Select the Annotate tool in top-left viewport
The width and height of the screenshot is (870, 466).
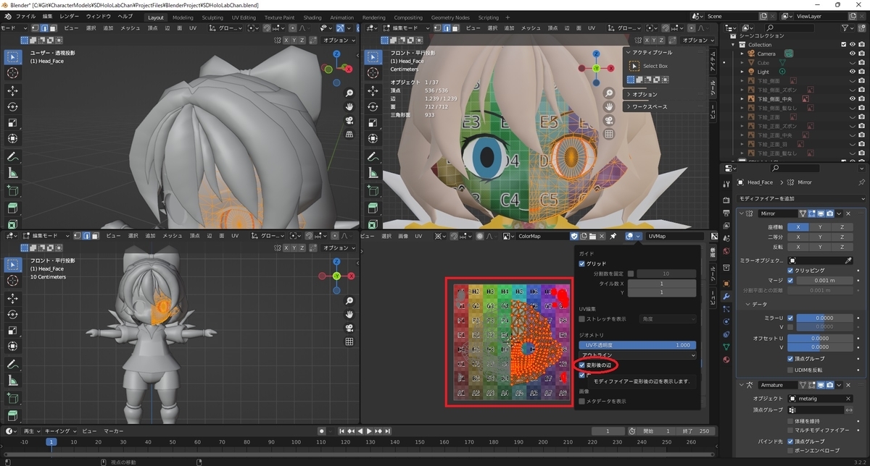(13, 157)
